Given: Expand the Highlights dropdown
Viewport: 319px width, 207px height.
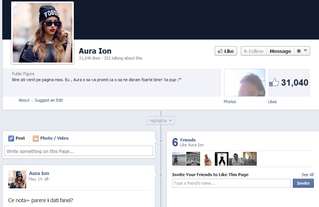Looking at the screenshot, I should click(x=161, y=121).
